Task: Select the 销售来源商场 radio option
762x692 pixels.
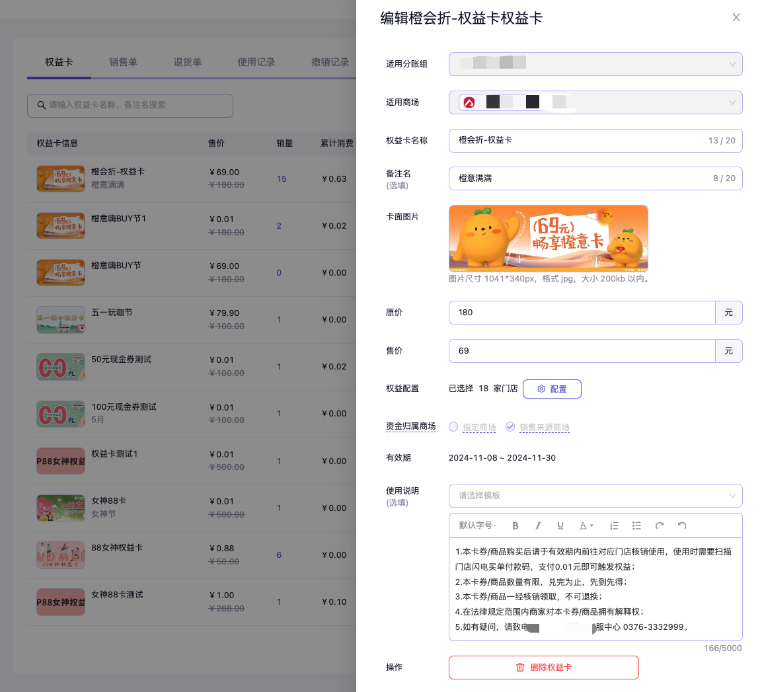Action: click(x=510, y=427)
